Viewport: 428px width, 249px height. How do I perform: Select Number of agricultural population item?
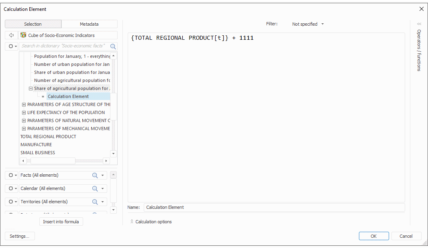click(x=72, y=81)
